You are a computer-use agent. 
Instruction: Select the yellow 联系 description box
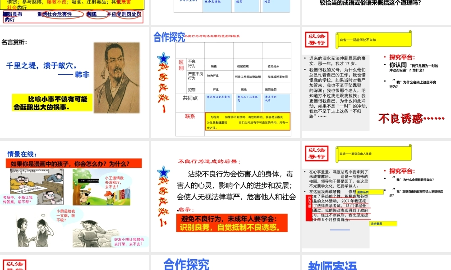tap(248, 121)
